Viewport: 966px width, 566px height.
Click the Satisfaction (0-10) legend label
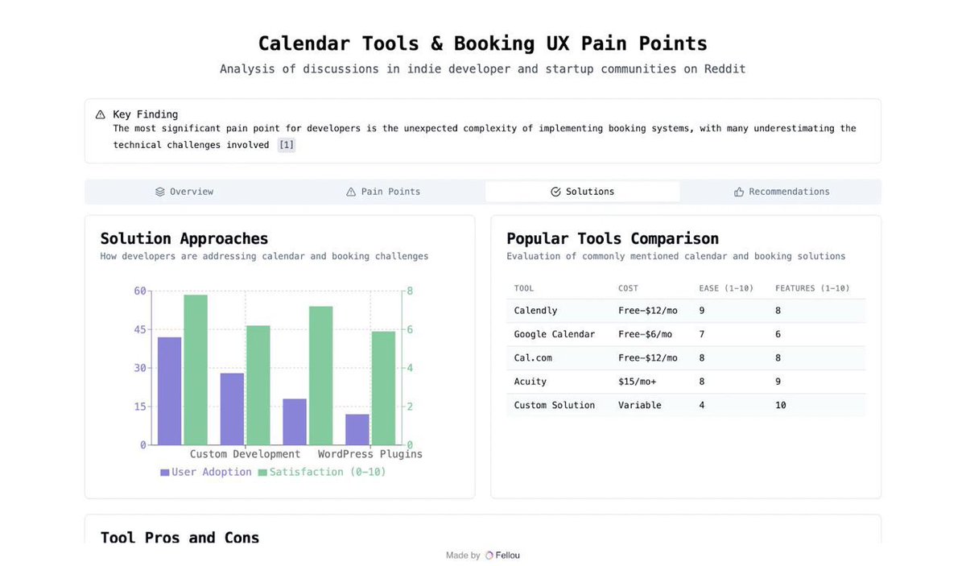328,472
